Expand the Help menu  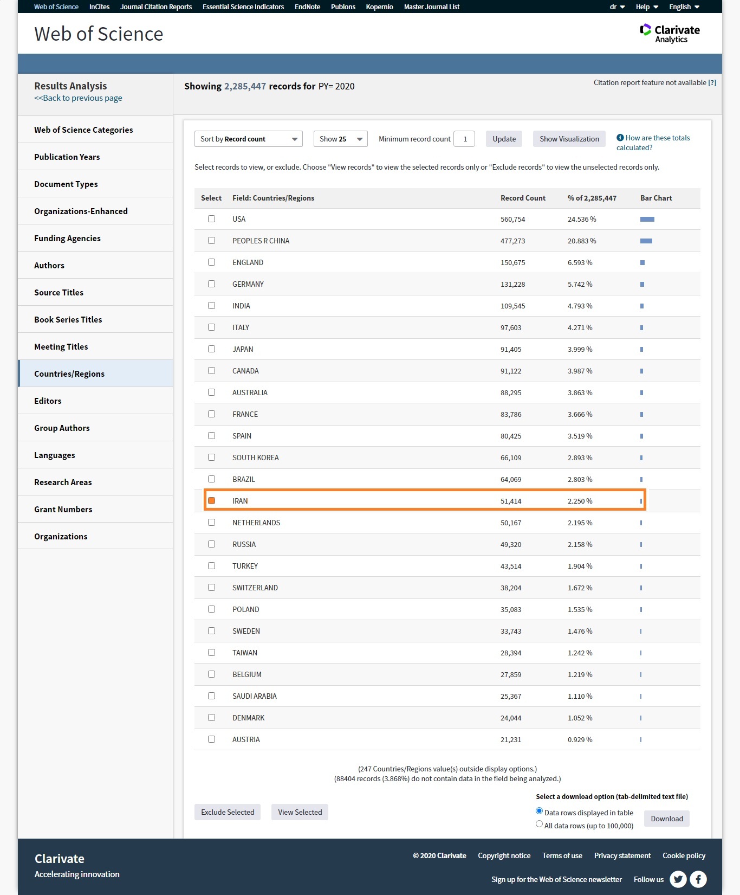[x=647, y=7]
